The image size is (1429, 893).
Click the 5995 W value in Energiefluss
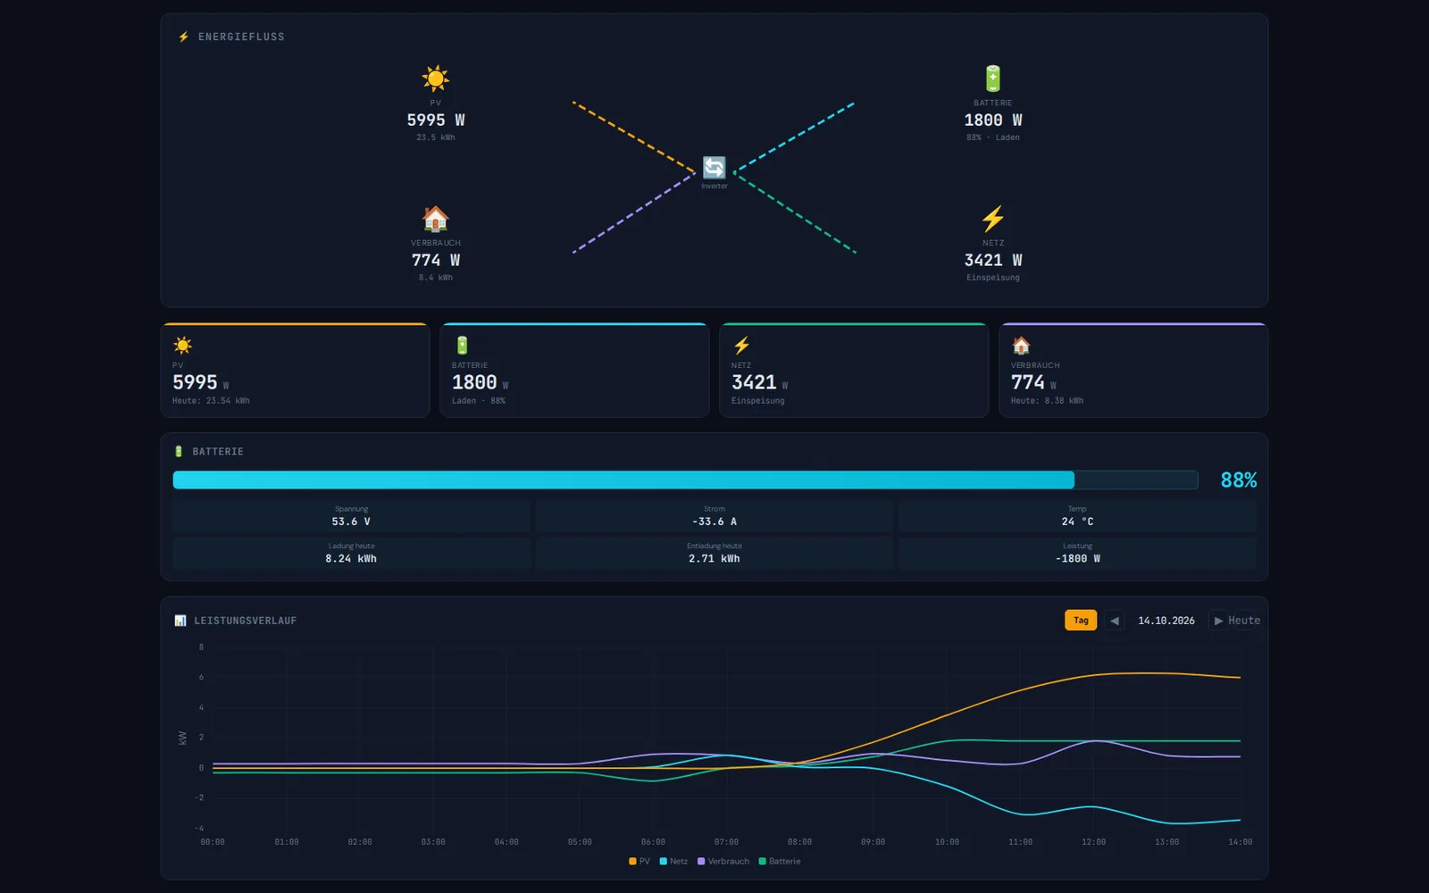tap(436, 121)
